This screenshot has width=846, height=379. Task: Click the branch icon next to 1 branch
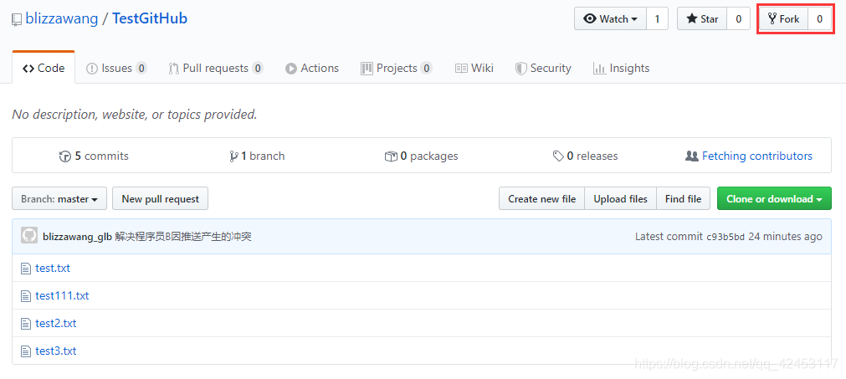point(233,156)
